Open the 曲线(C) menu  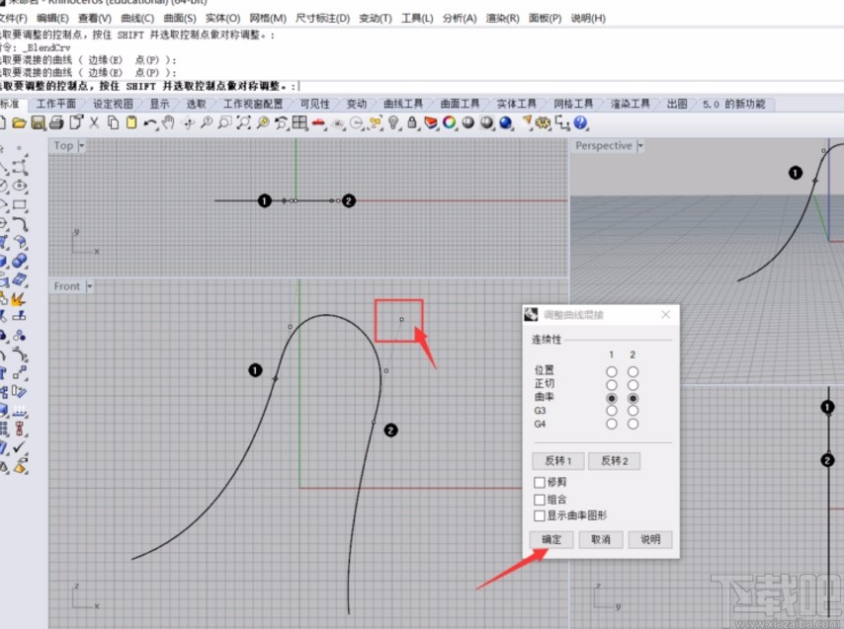pos(136,19)
